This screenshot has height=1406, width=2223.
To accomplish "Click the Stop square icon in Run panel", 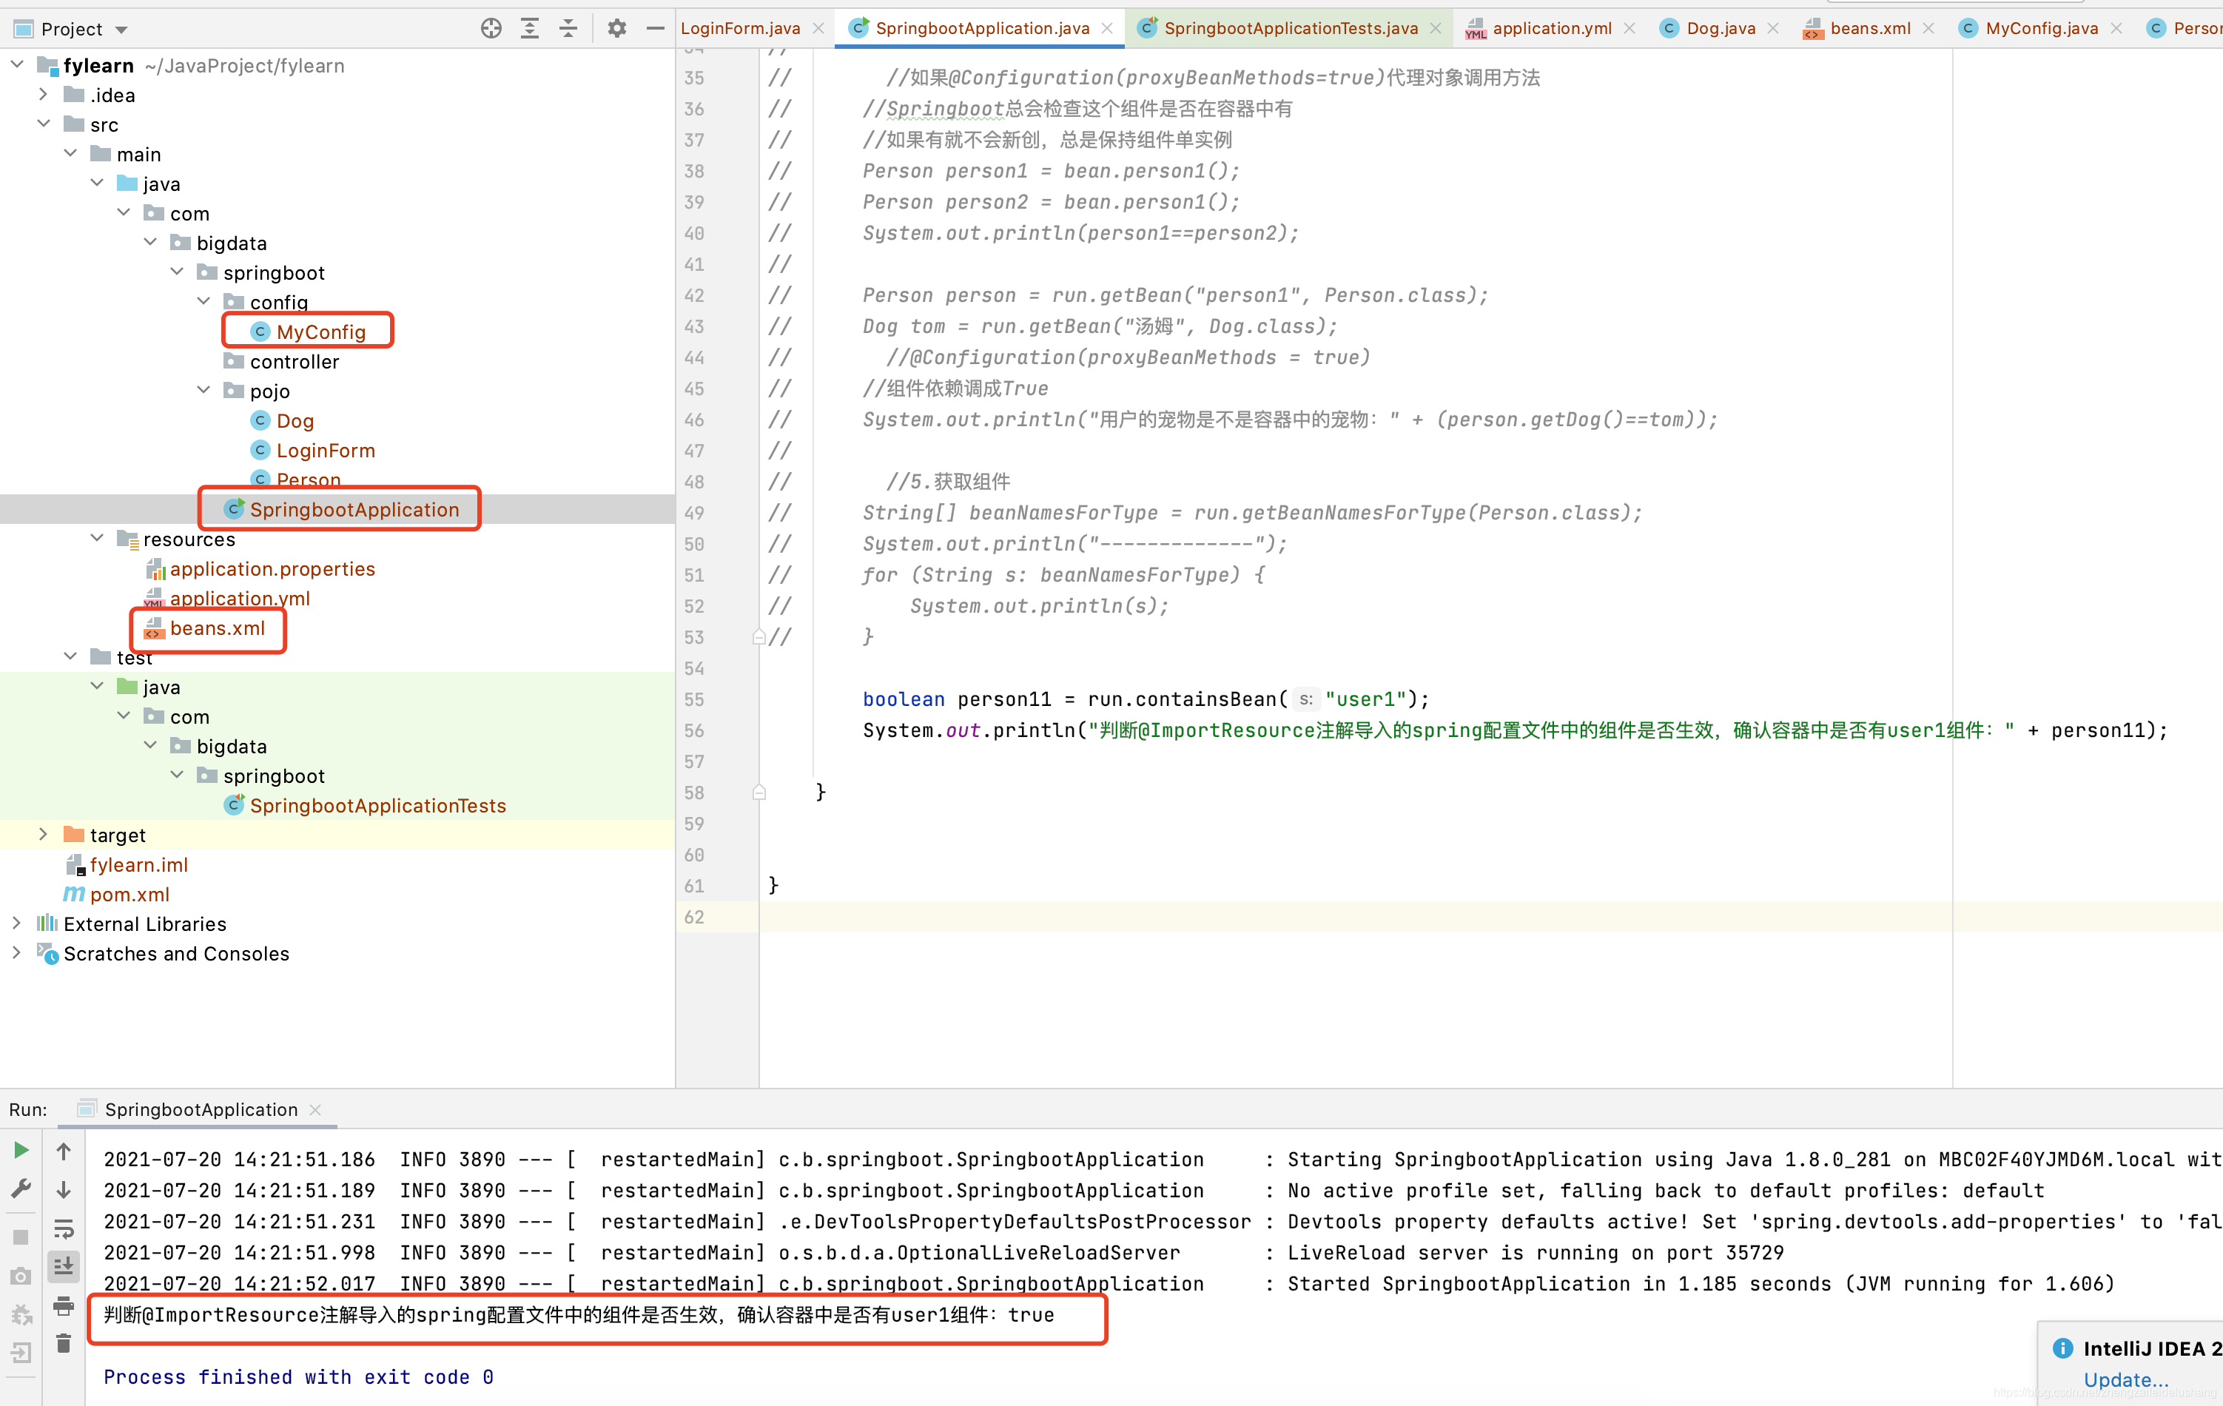I will tap(21, 1236).
